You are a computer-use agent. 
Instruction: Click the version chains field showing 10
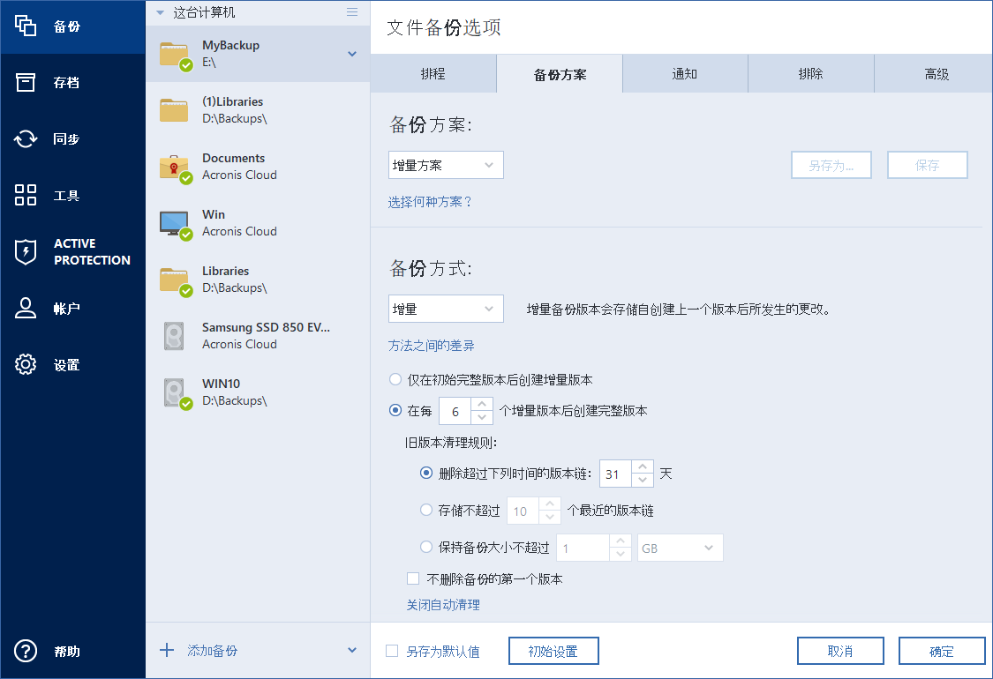[x=523, y=511]
